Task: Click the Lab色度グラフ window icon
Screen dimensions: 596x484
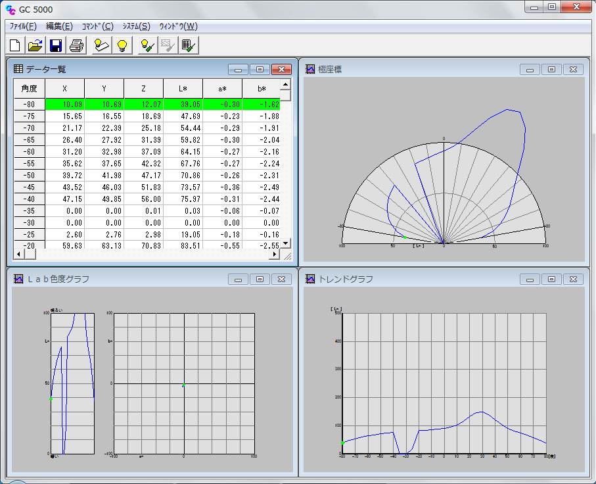Action: (x=18, y=279)
